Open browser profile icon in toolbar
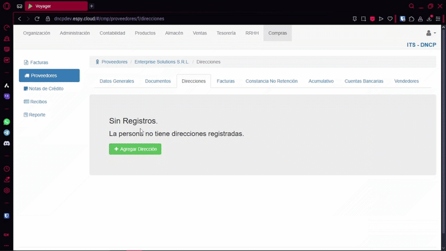Viewport: 446px width, 251px height. (420, 19)
